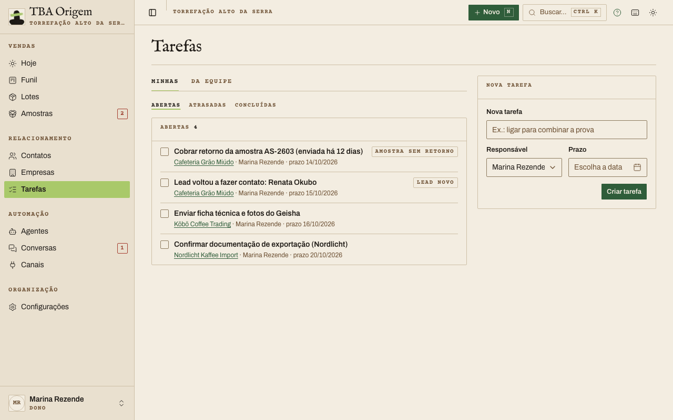Toggle the sidebar collapse icon
The width and height of the screenshot is (673, 420).
pyautogui.click(x=152, y=13)
